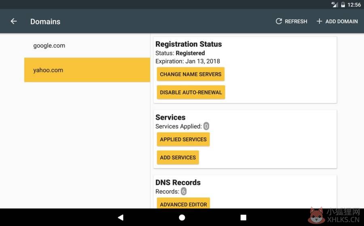This screenshot has width=364, height=226.
Task: Click the 12:56 clock in status bar
Action: click(x=354, y=5)
